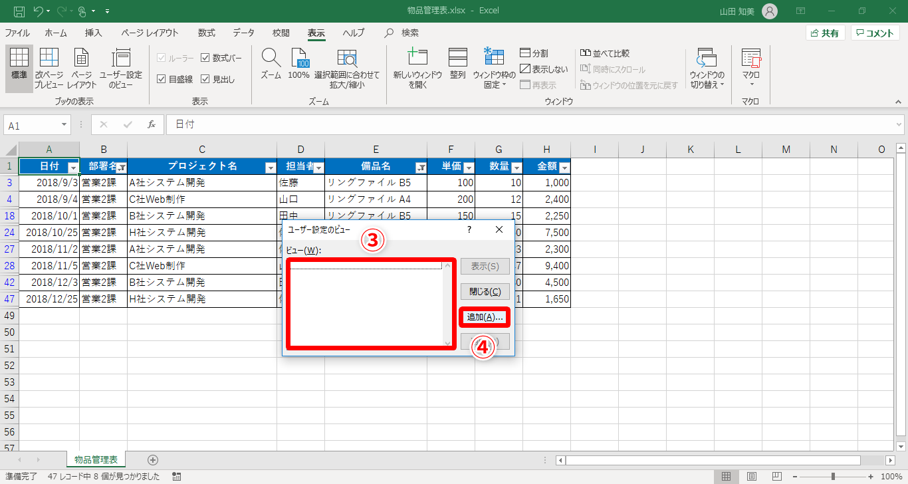Click 新しいウィンドウを開く
This screenshot has height=484, width=908.
417,68
